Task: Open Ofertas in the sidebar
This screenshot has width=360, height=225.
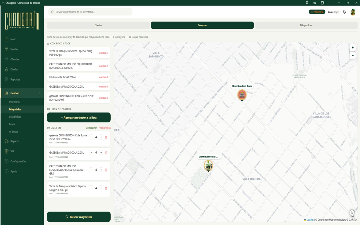Action: (22, 69)
